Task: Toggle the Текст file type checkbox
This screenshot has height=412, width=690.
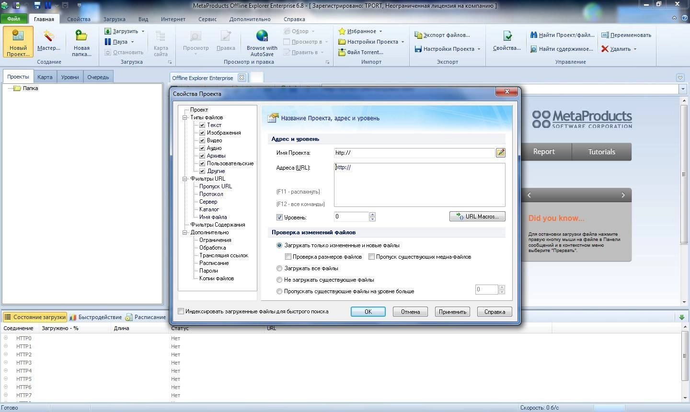Action: point(202,125)
